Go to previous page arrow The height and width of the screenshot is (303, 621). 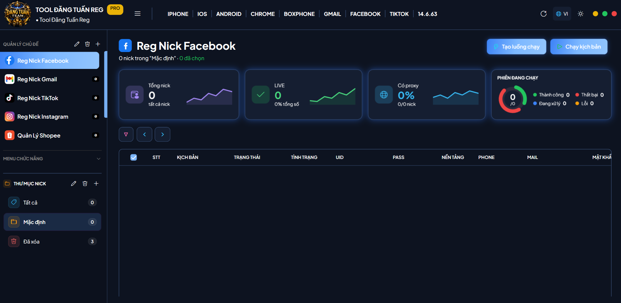click(144, 134)
